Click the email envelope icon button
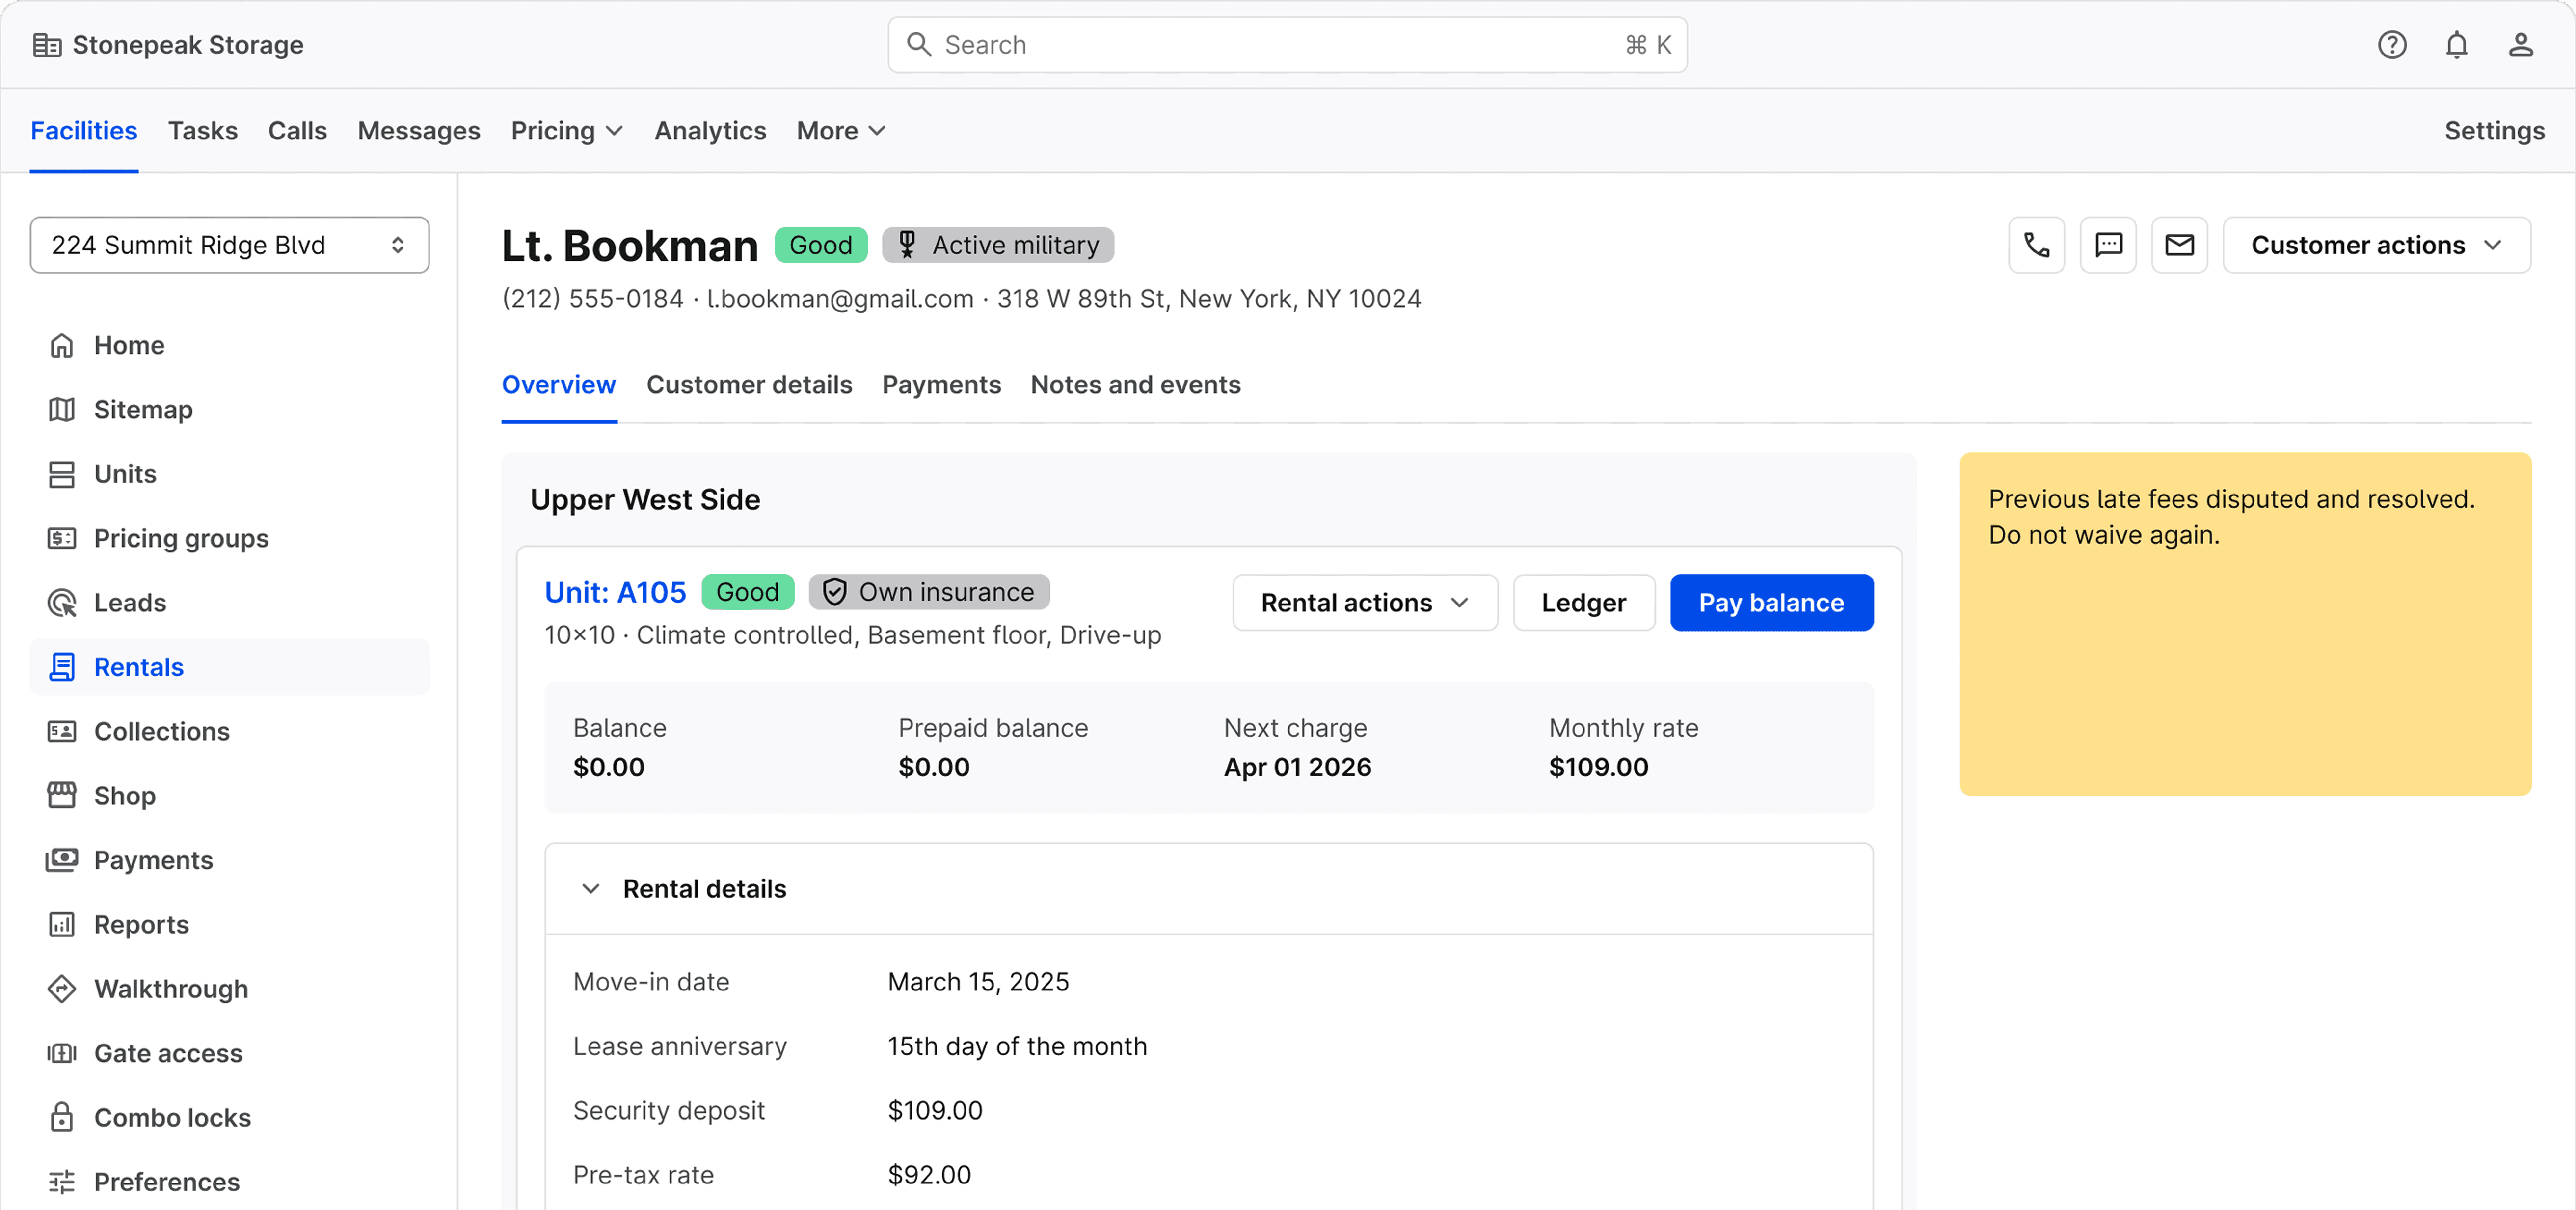The image size is (2576, 1210). pos(2179,245)
